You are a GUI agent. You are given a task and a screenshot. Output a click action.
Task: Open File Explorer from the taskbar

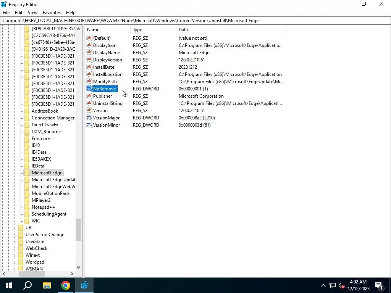coord(47,285)
